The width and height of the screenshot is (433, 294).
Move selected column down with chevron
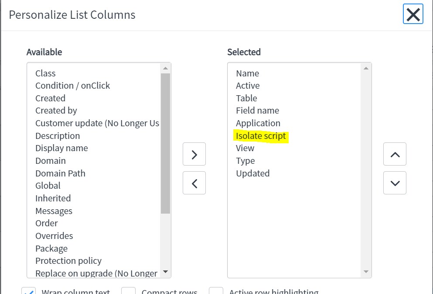coord(395,183)
